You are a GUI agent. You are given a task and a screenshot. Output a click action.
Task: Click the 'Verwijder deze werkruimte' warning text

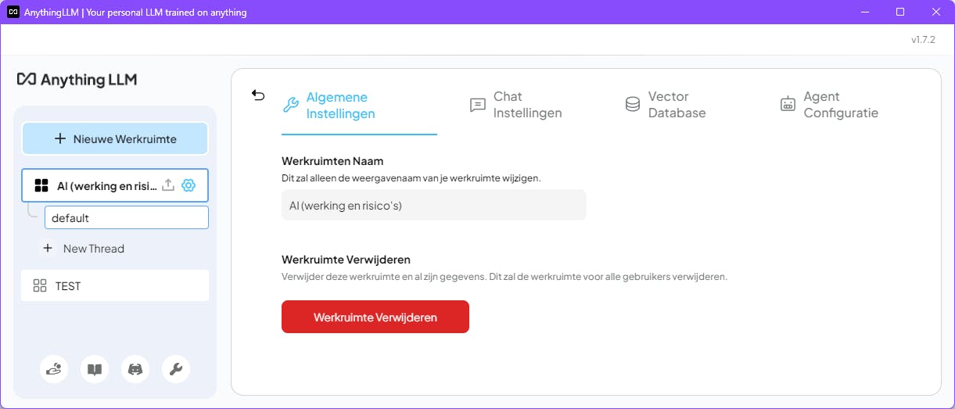tap(504, 276)
